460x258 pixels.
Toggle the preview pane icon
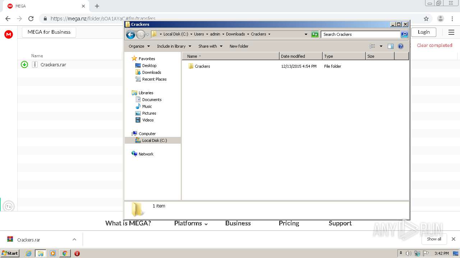(x=391, y=46)
